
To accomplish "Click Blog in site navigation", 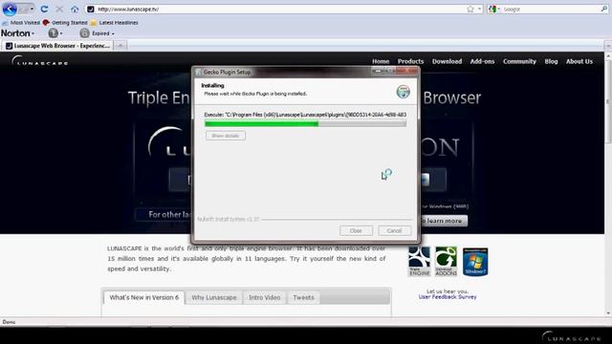I will coord(551,61).
